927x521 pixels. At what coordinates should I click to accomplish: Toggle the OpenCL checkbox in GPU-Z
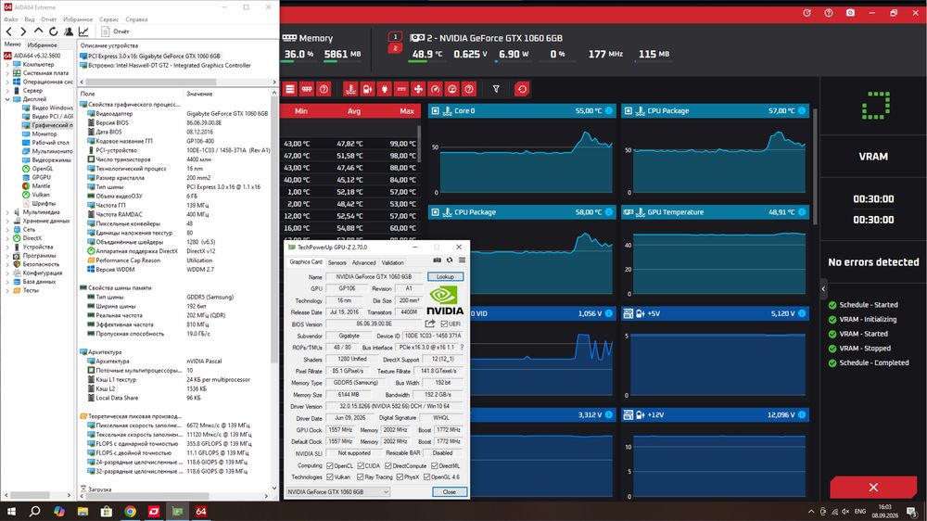330,466
